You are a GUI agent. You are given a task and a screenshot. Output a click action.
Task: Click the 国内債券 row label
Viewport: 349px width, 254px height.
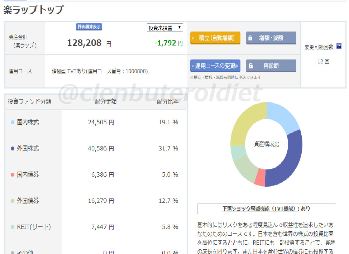click(x=28, y=174)
